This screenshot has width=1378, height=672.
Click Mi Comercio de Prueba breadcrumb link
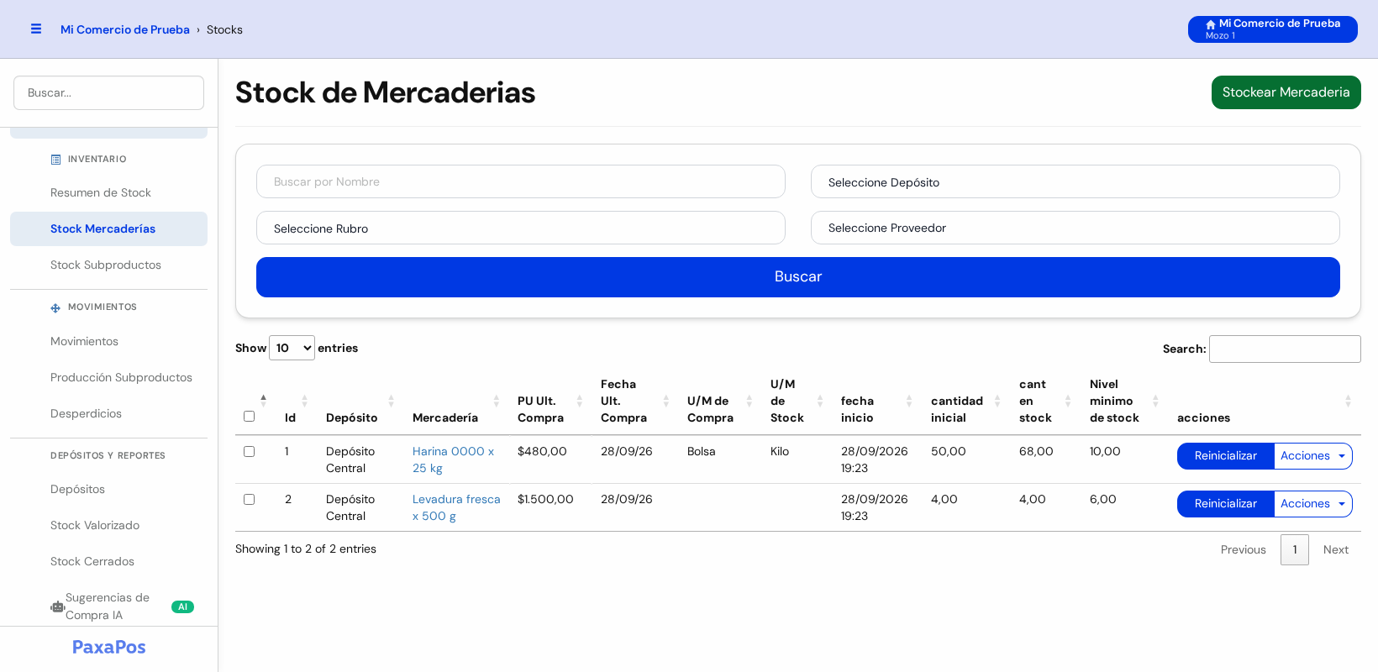[125, 29]
